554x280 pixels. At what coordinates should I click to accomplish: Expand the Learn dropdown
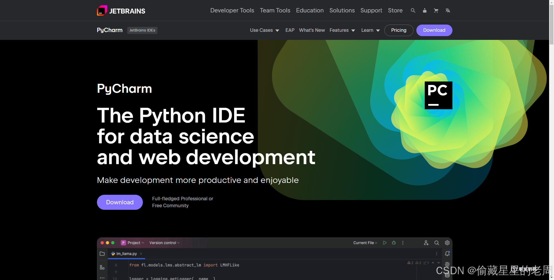[370, 30]
